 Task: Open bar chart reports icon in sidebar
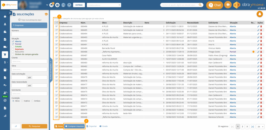pos(5,115)
